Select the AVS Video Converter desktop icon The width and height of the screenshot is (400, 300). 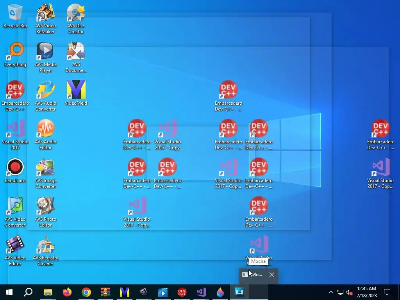[15, 212]
